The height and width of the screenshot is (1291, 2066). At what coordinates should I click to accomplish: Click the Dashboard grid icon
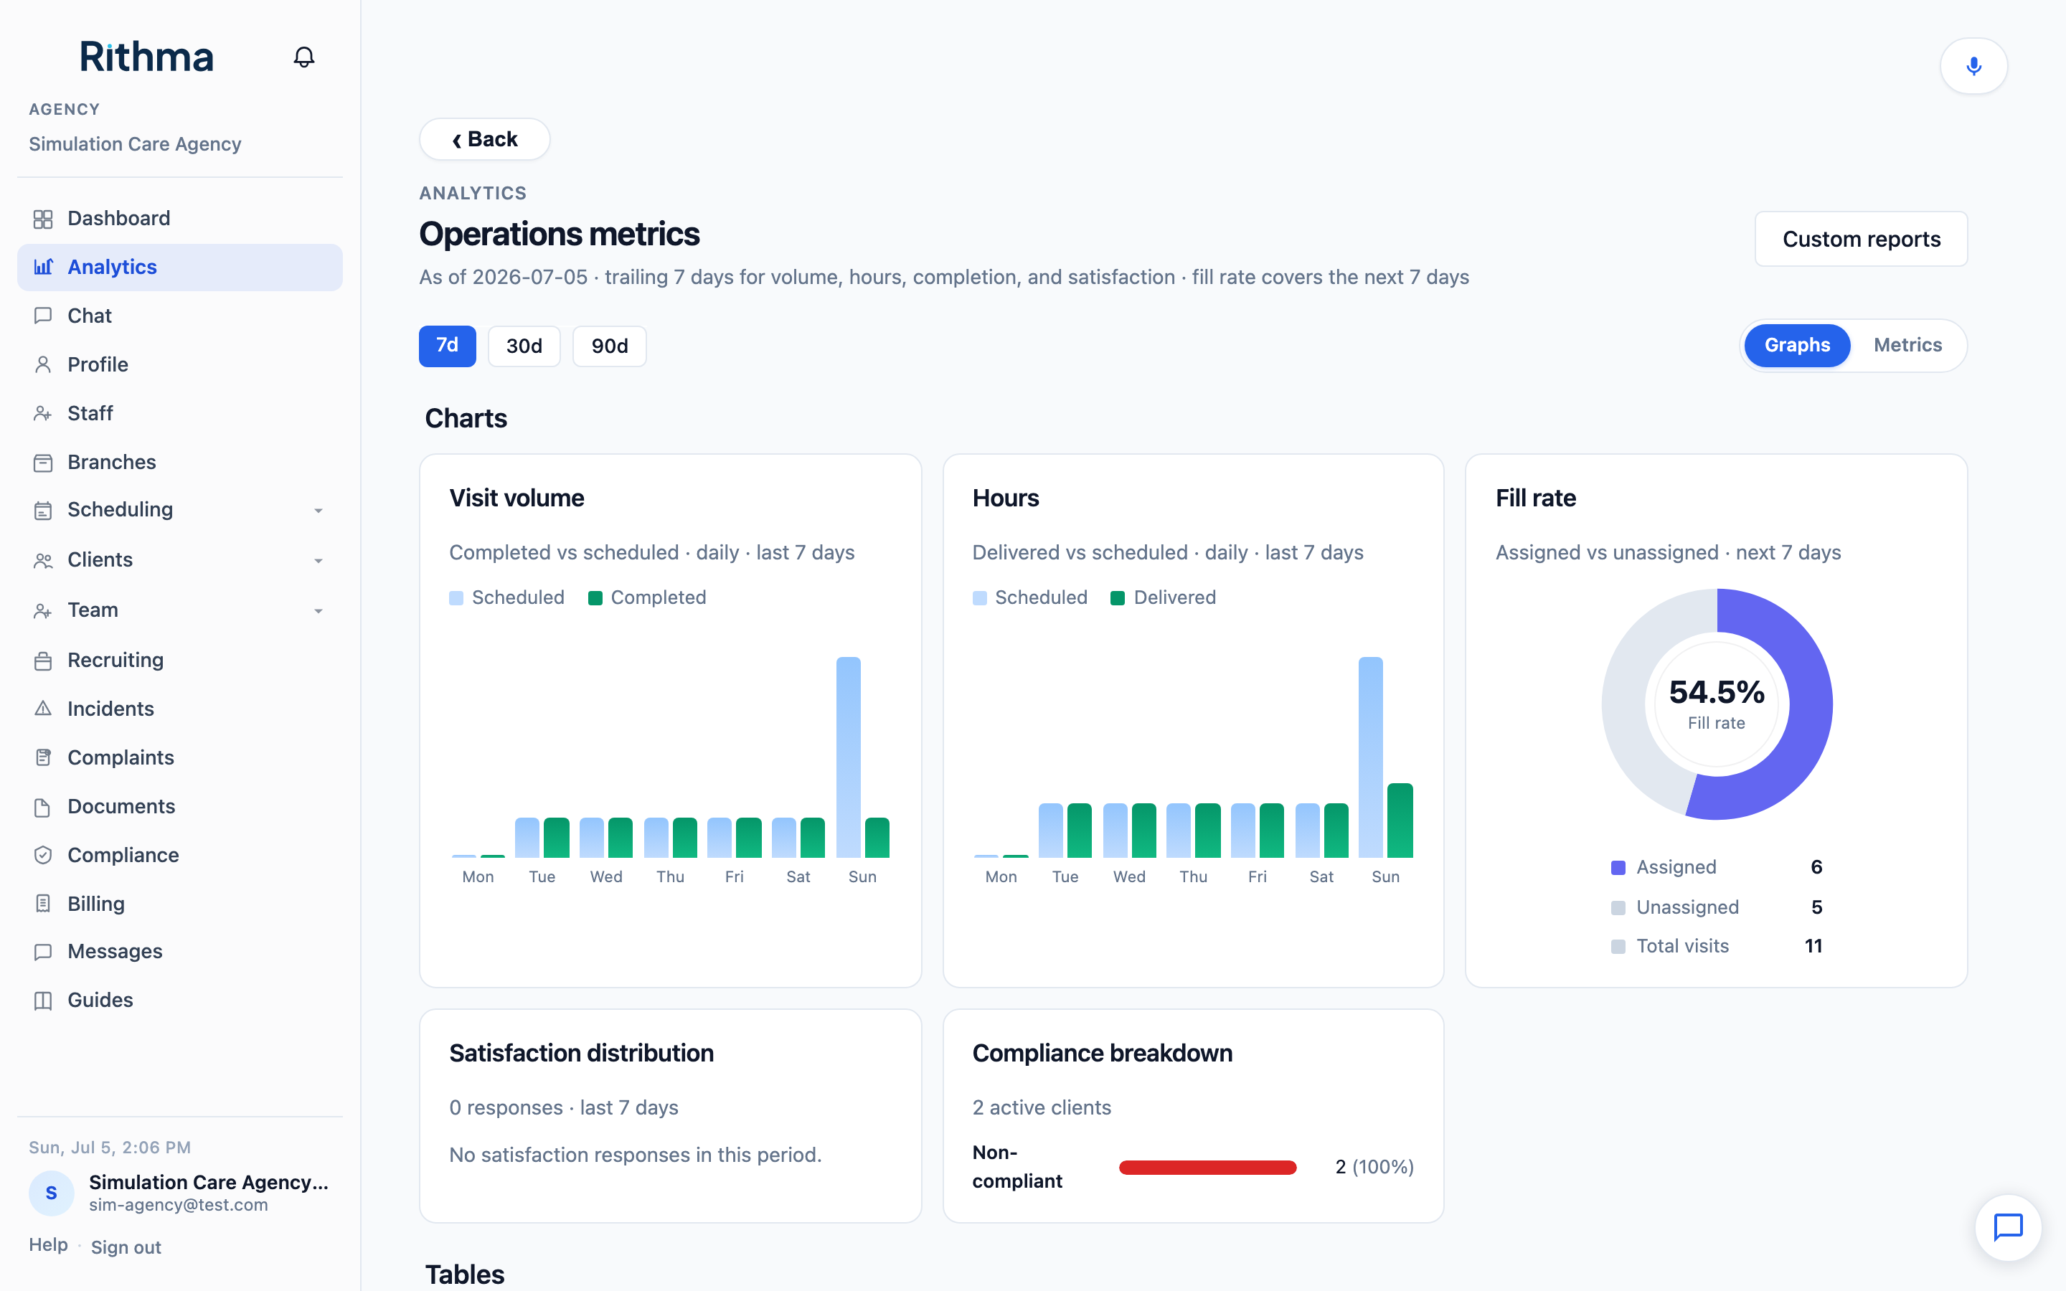click(x=43, y=219)
